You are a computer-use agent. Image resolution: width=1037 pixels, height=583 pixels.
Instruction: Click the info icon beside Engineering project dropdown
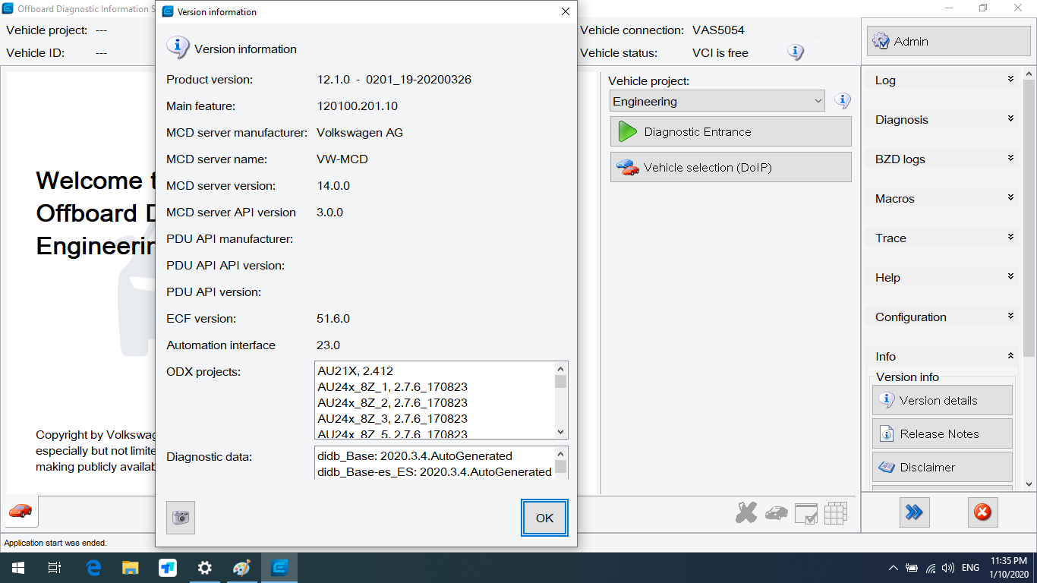pyautogui.click(x=843, y=100)
